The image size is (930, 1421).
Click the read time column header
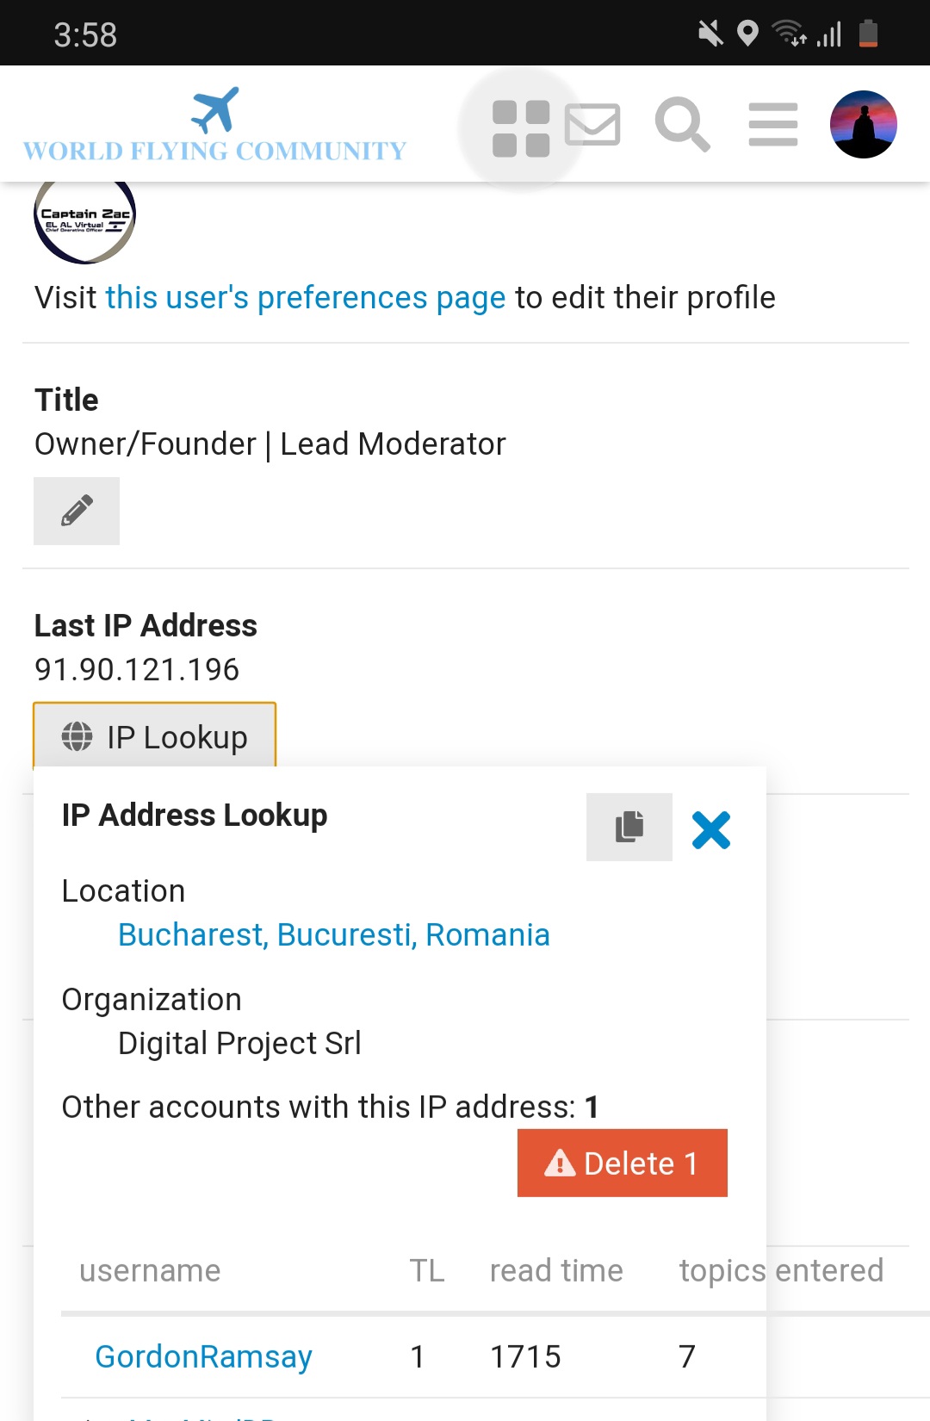click(x=556, y=1270)
